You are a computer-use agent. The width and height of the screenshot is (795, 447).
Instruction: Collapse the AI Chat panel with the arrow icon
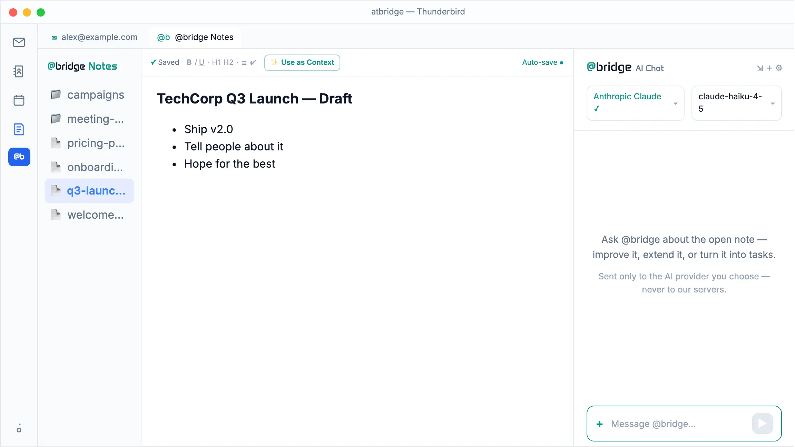pos(760,68)
